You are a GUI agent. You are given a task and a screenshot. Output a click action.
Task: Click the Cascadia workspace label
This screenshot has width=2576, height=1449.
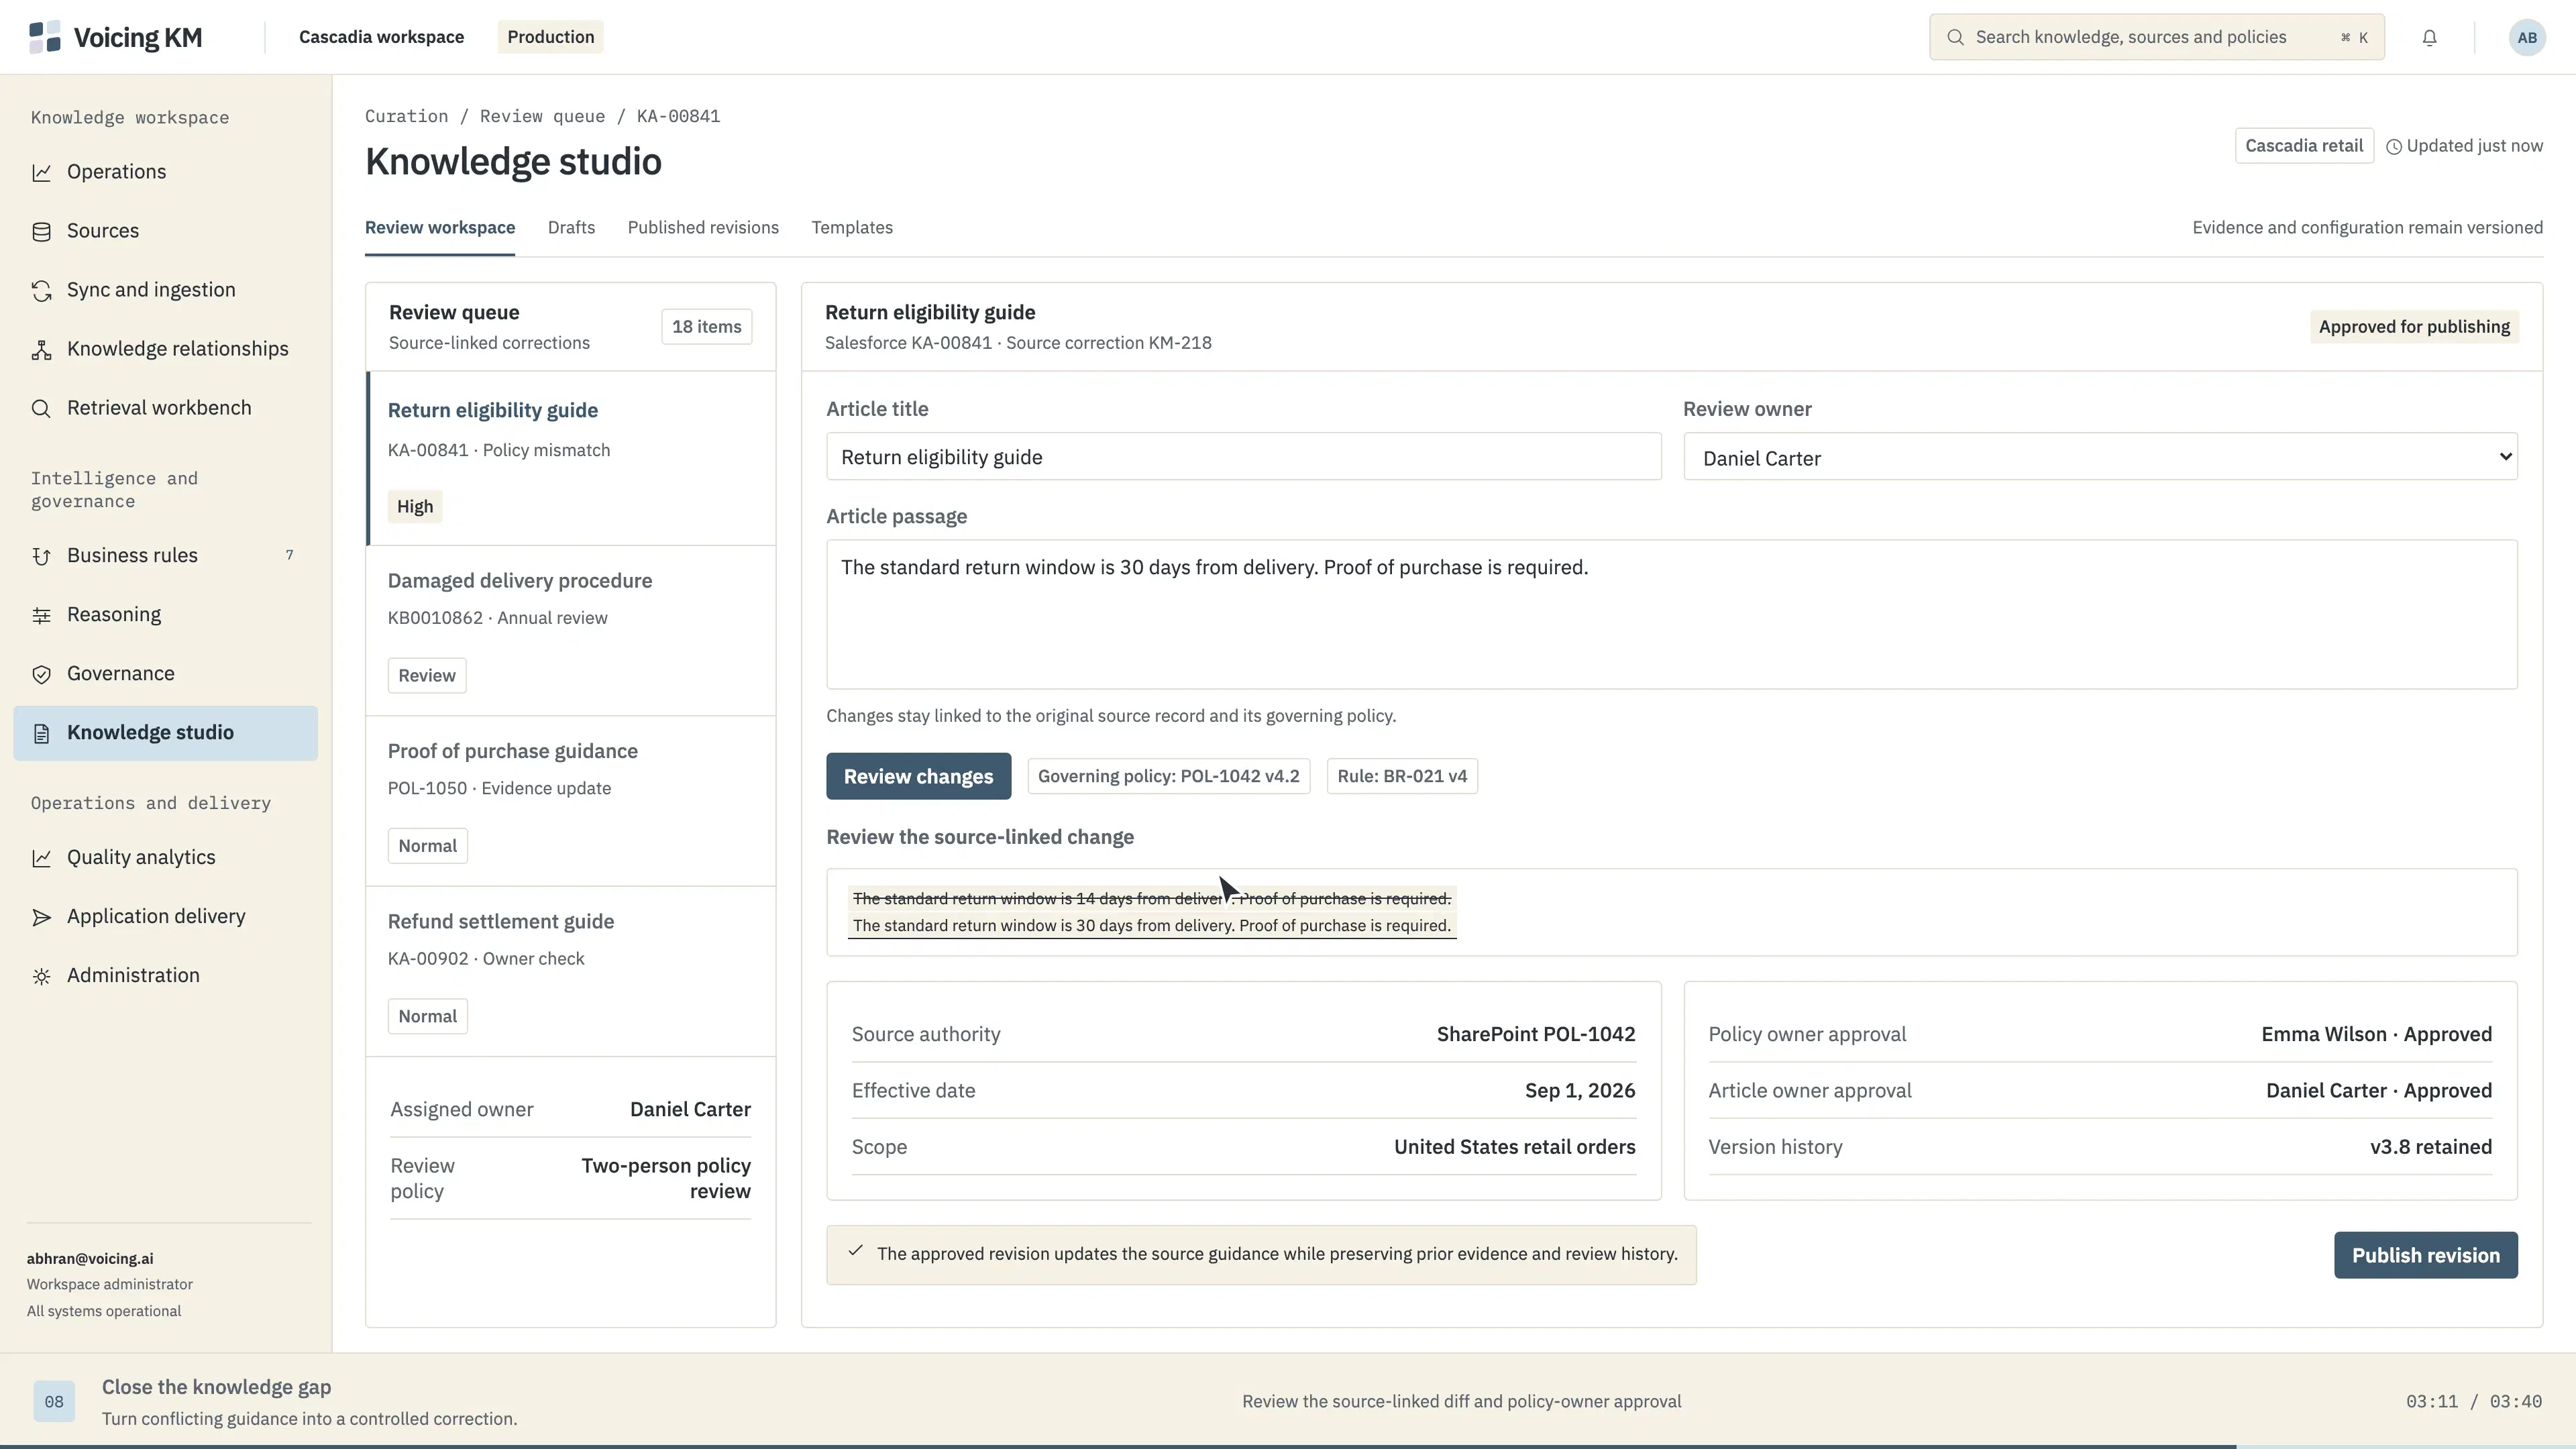[x=381, y=37]
